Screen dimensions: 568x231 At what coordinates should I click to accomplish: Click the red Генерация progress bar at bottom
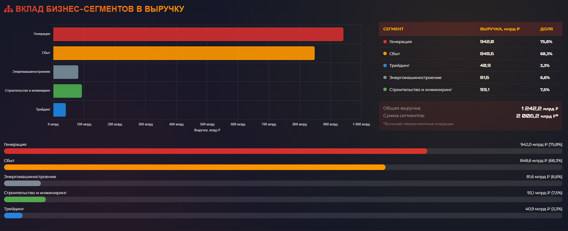215,151
